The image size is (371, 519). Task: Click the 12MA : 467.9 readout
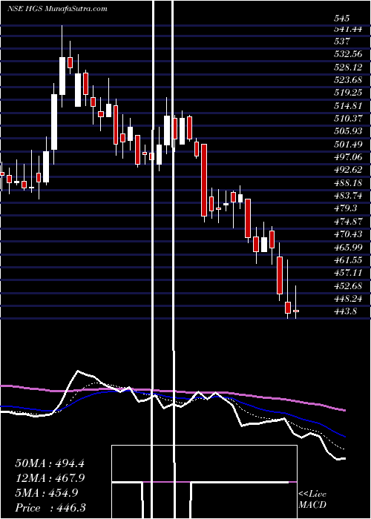click(x=50, y=477)
